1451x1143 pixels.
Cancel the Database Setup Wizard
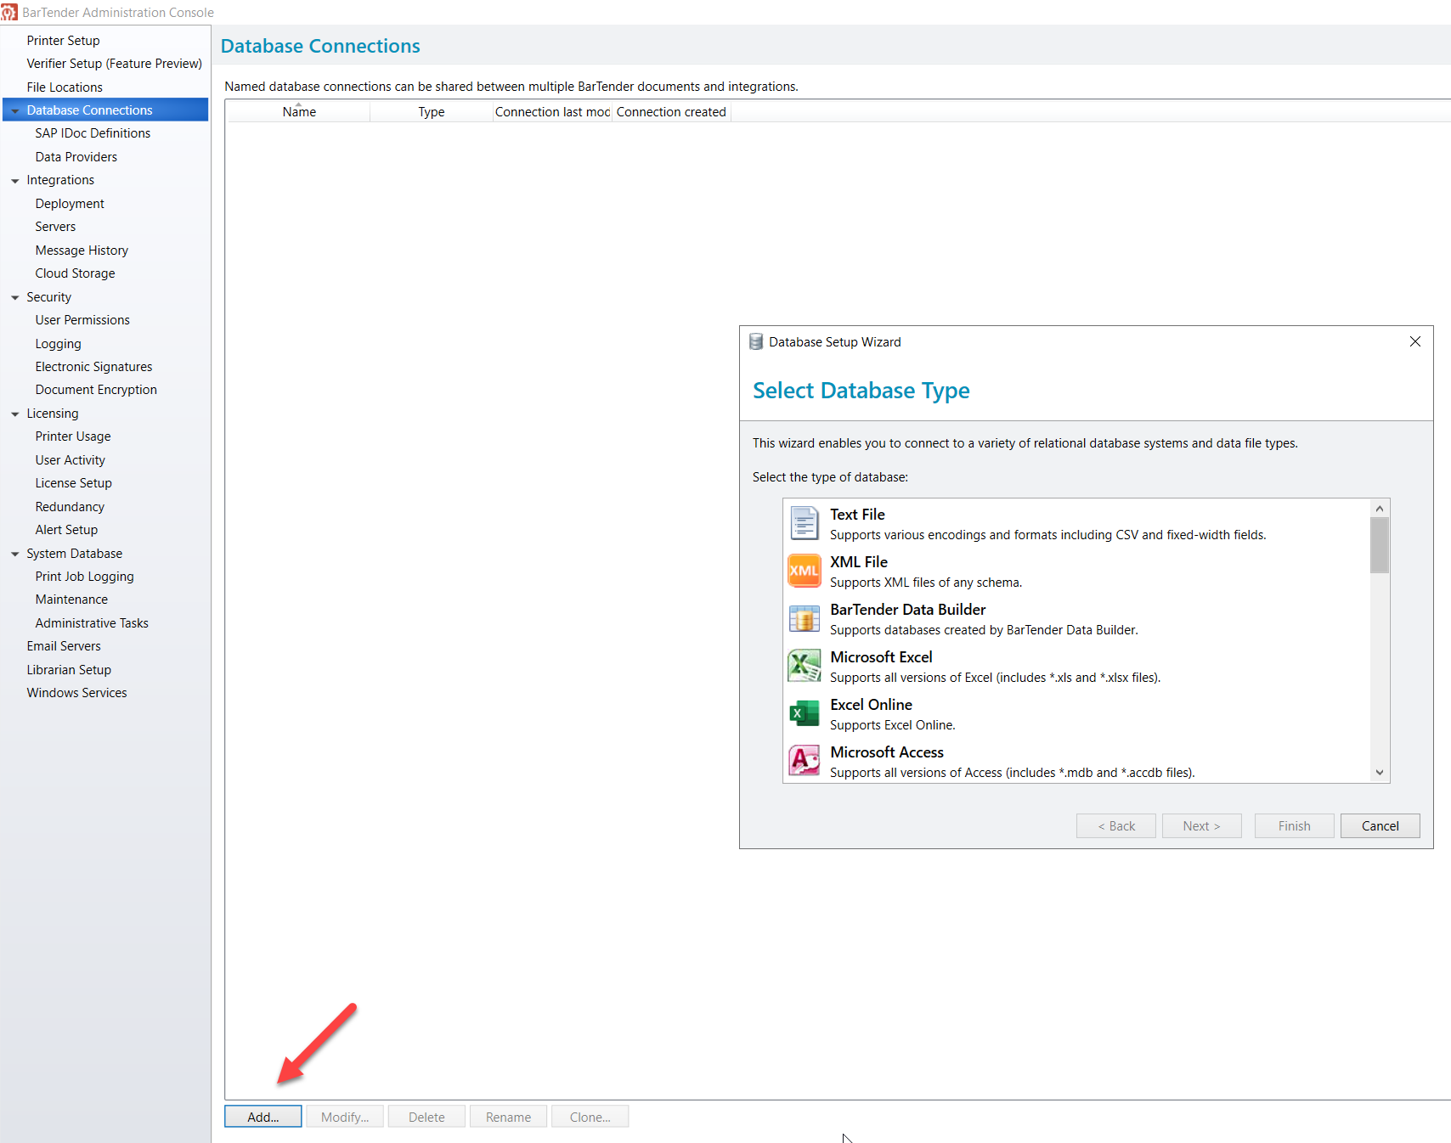[x=1380, y=826]
